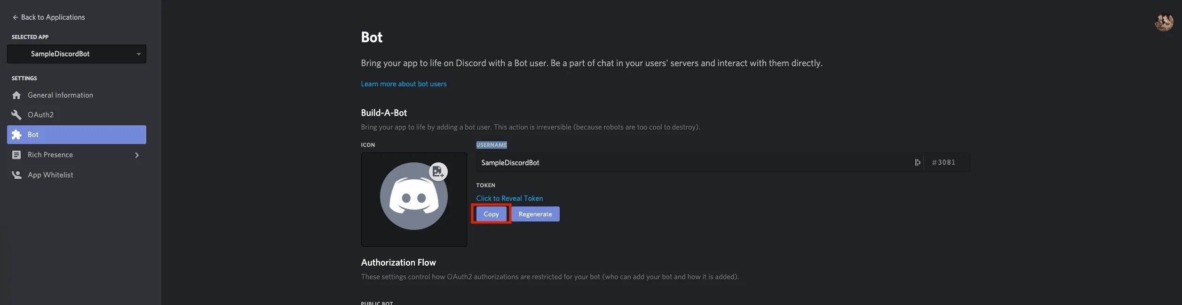
Task: Click the Regenerate token button
Action: pos(535,214)
